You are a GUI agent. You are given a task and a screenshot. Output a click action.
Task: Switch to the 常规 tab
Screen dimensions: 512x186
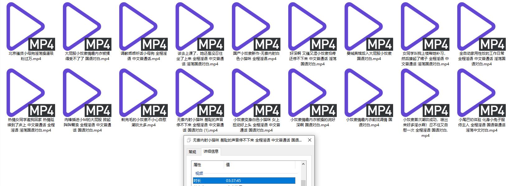click(192, 152)
